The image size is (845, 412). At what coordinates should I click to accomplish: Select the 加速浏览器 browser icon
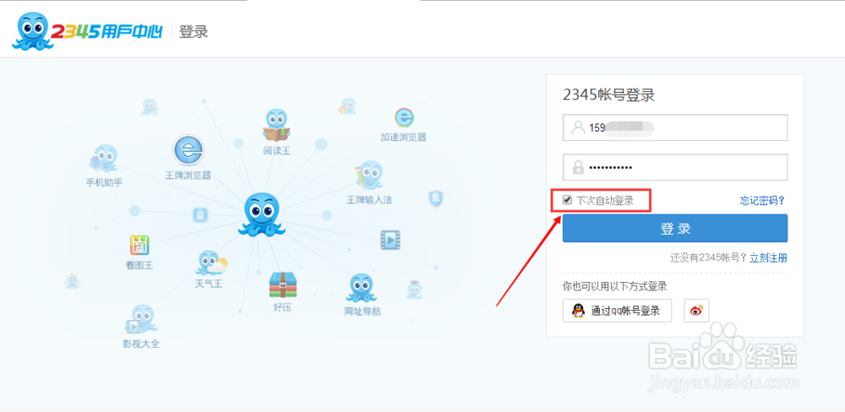(404, 118)
